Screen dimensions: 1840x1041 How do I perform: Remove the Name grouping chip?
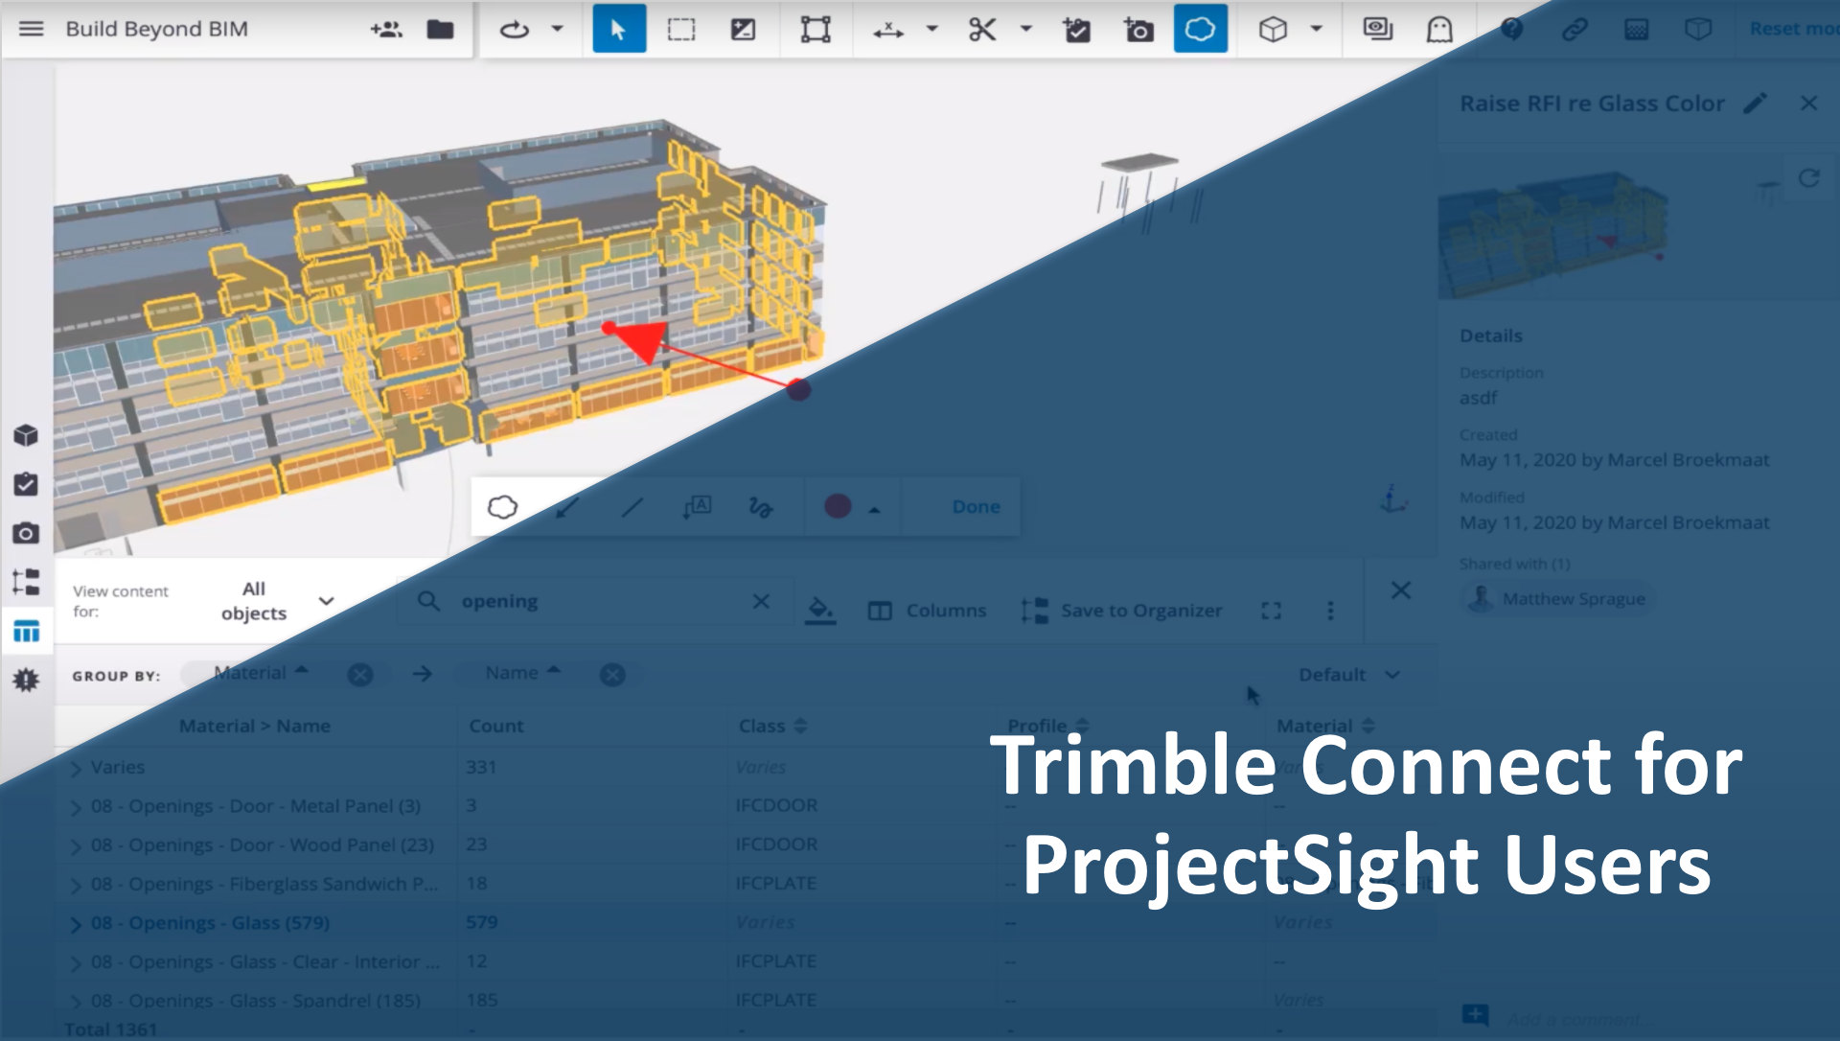(612, 675)
